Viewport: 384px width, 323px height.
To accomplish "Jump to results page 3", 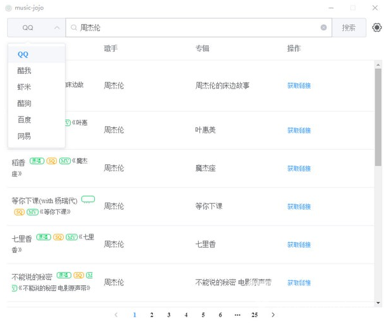I will (169, 315).
